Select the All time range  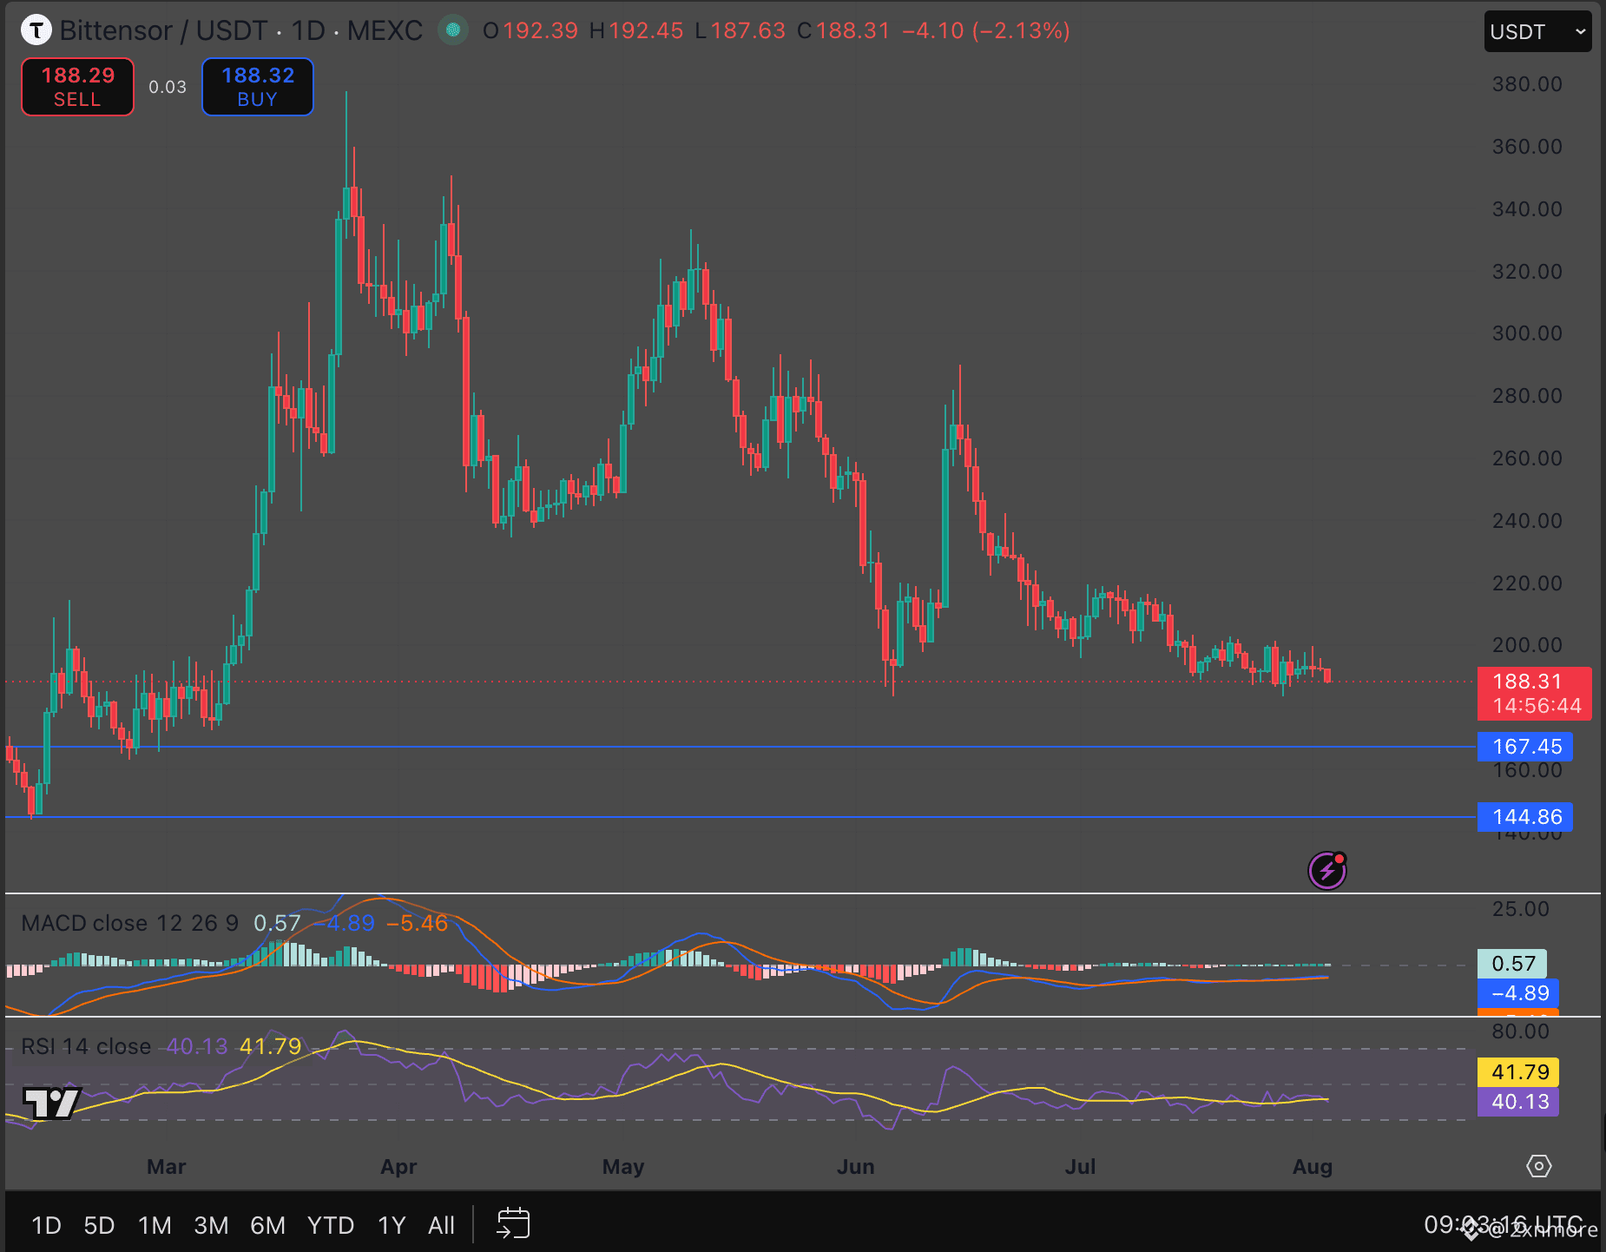(441, 1225)
